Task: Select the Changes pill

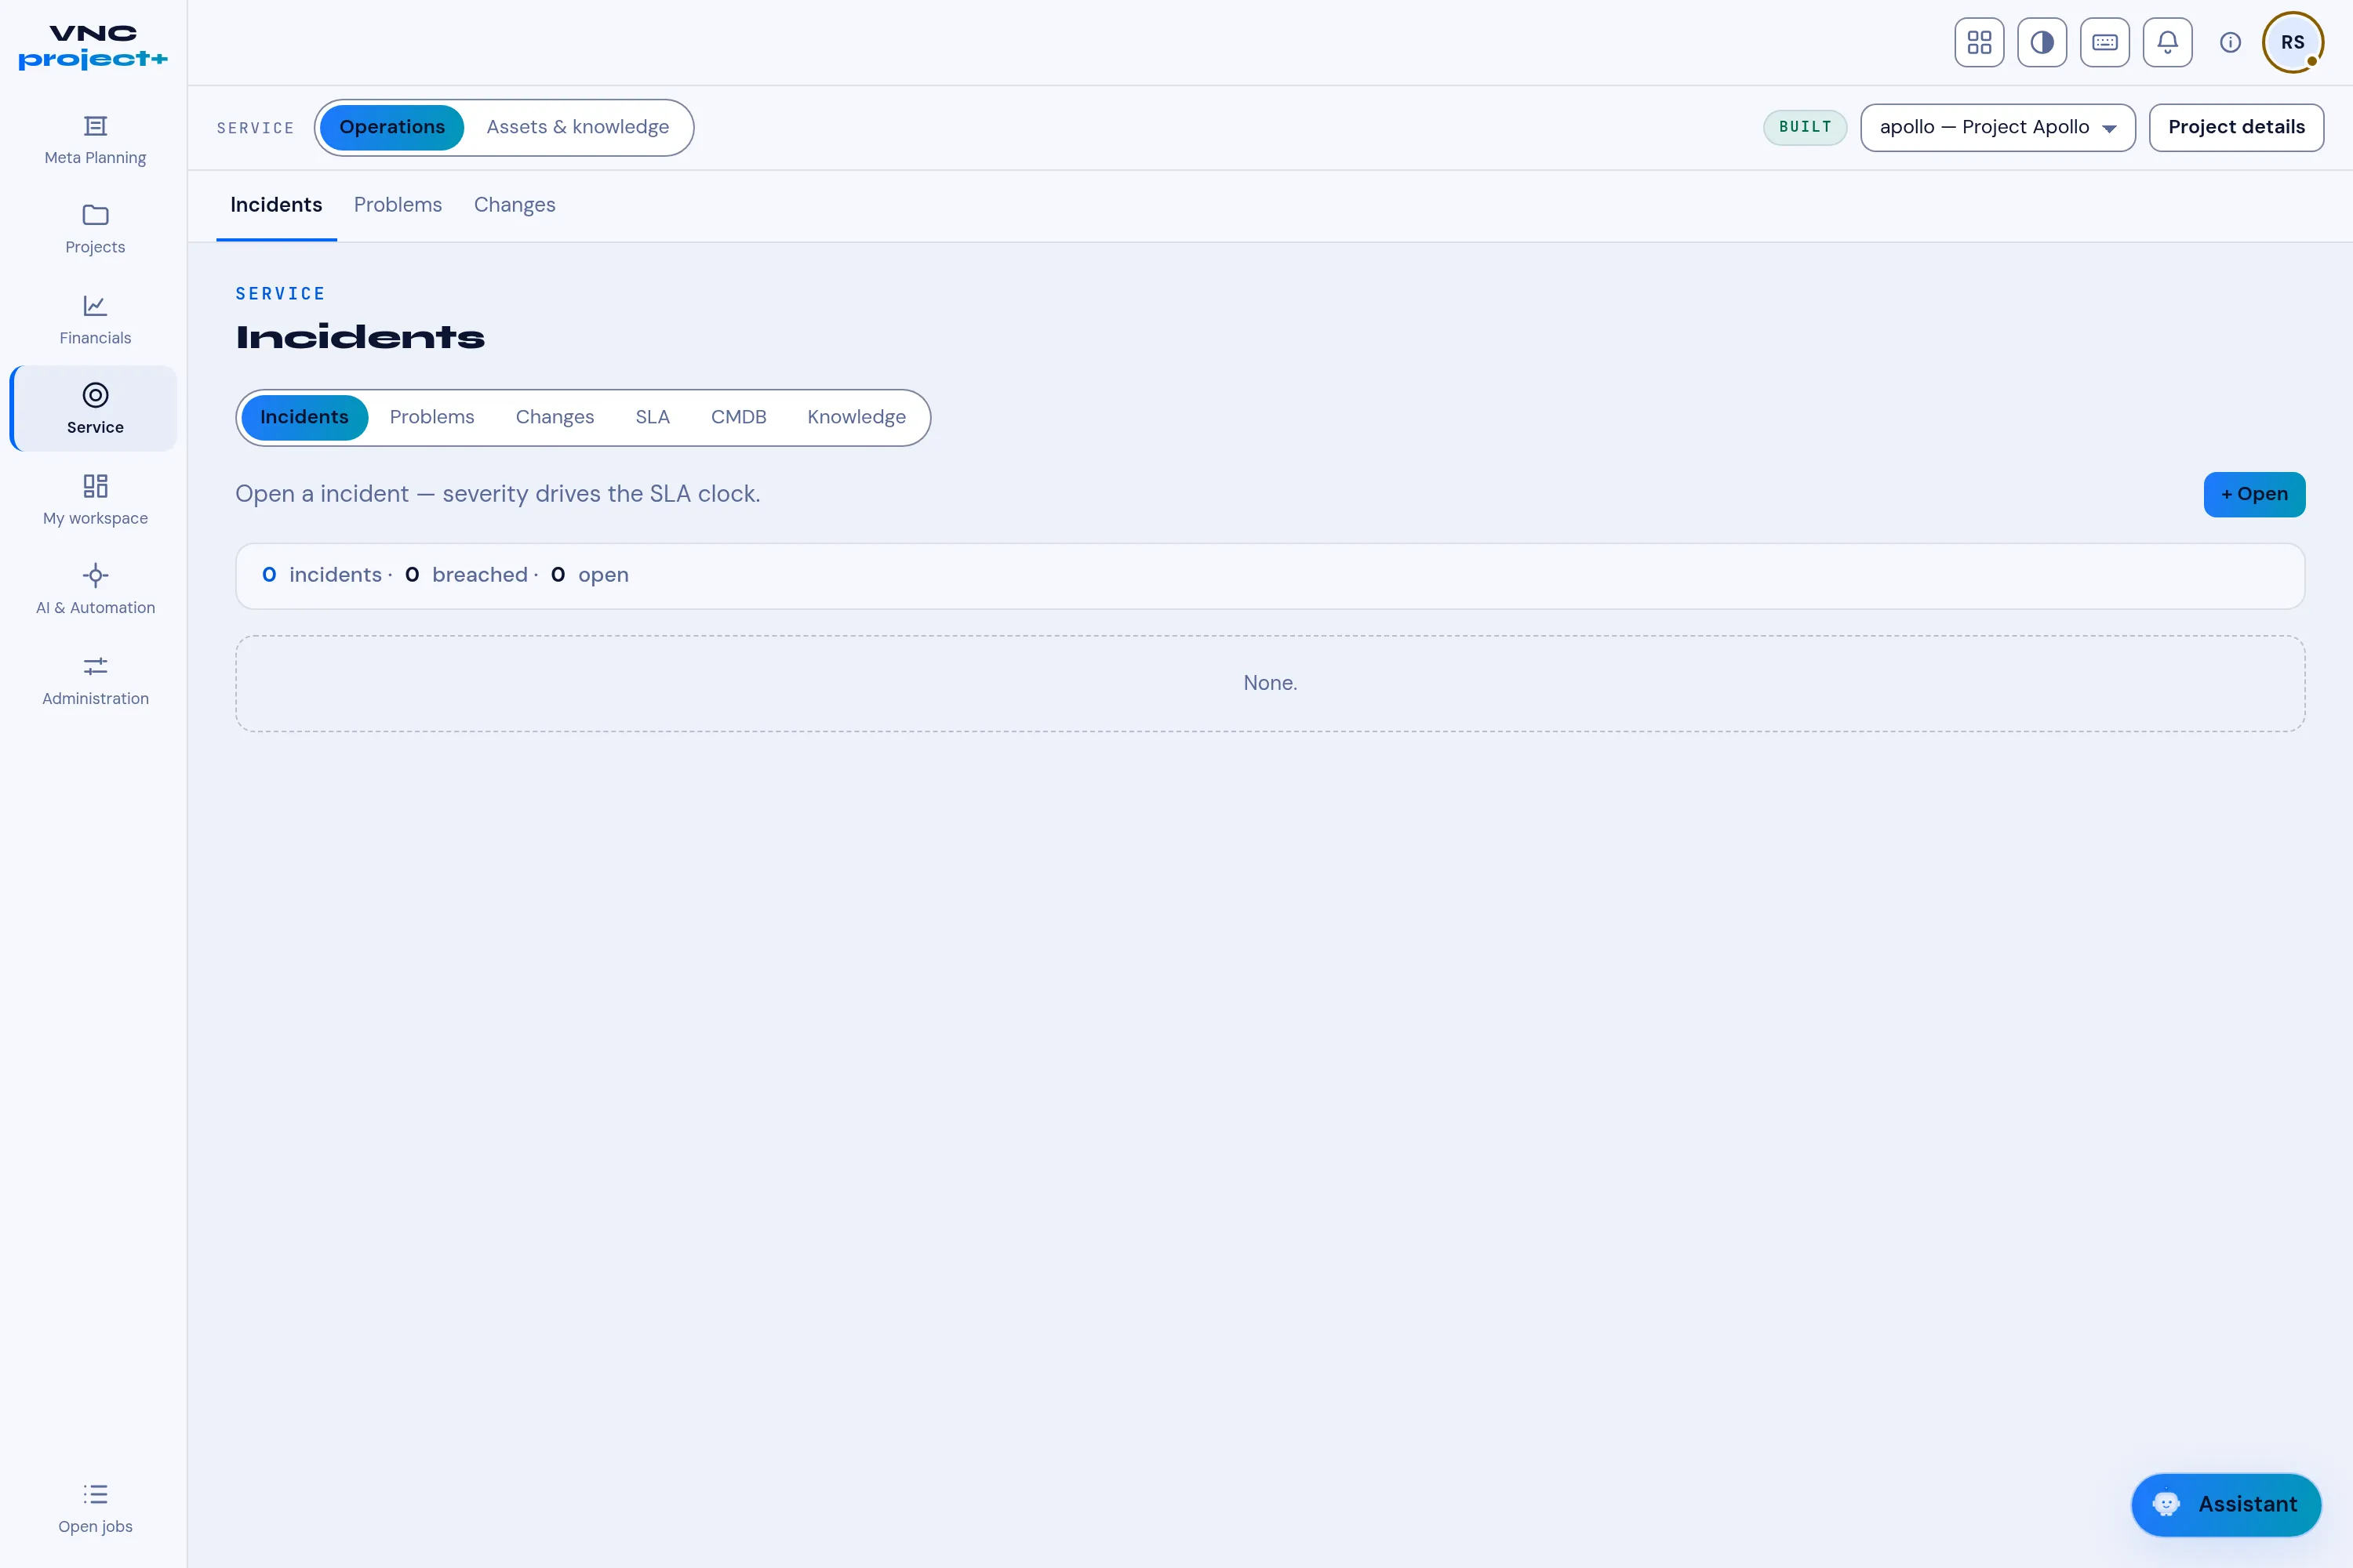Action: click(555, 417)
